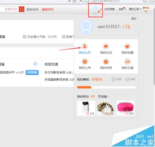Viewport: 155px width, 147px height.
Task: Click the 我的积分 40 points value
Action: 93,96
